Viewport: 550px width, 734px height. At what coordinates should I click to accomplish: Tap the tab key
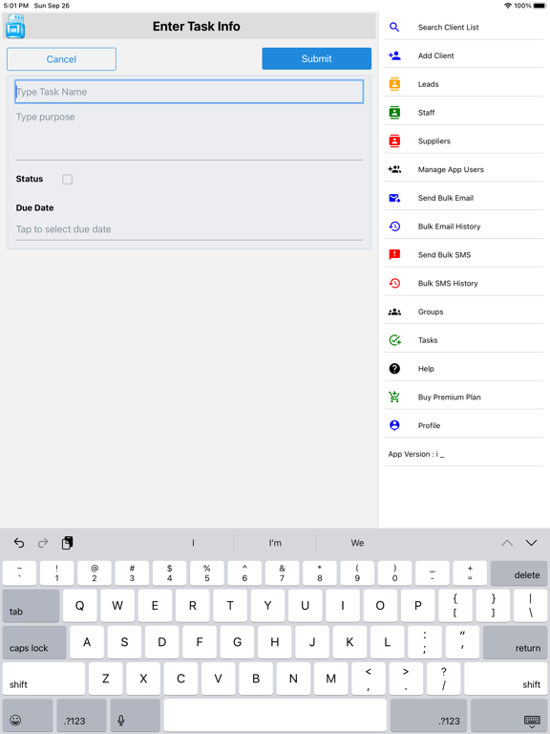click(x=31, y=606)
